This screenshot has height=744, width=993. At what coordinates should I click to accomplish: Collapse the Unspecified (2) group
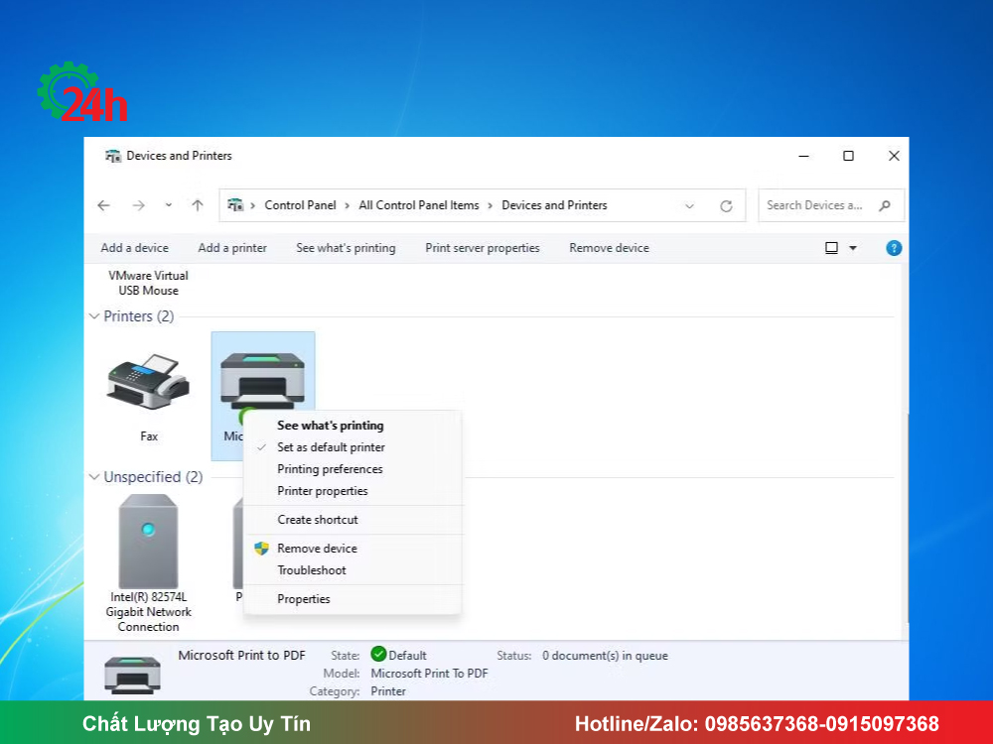click(94, 477)
